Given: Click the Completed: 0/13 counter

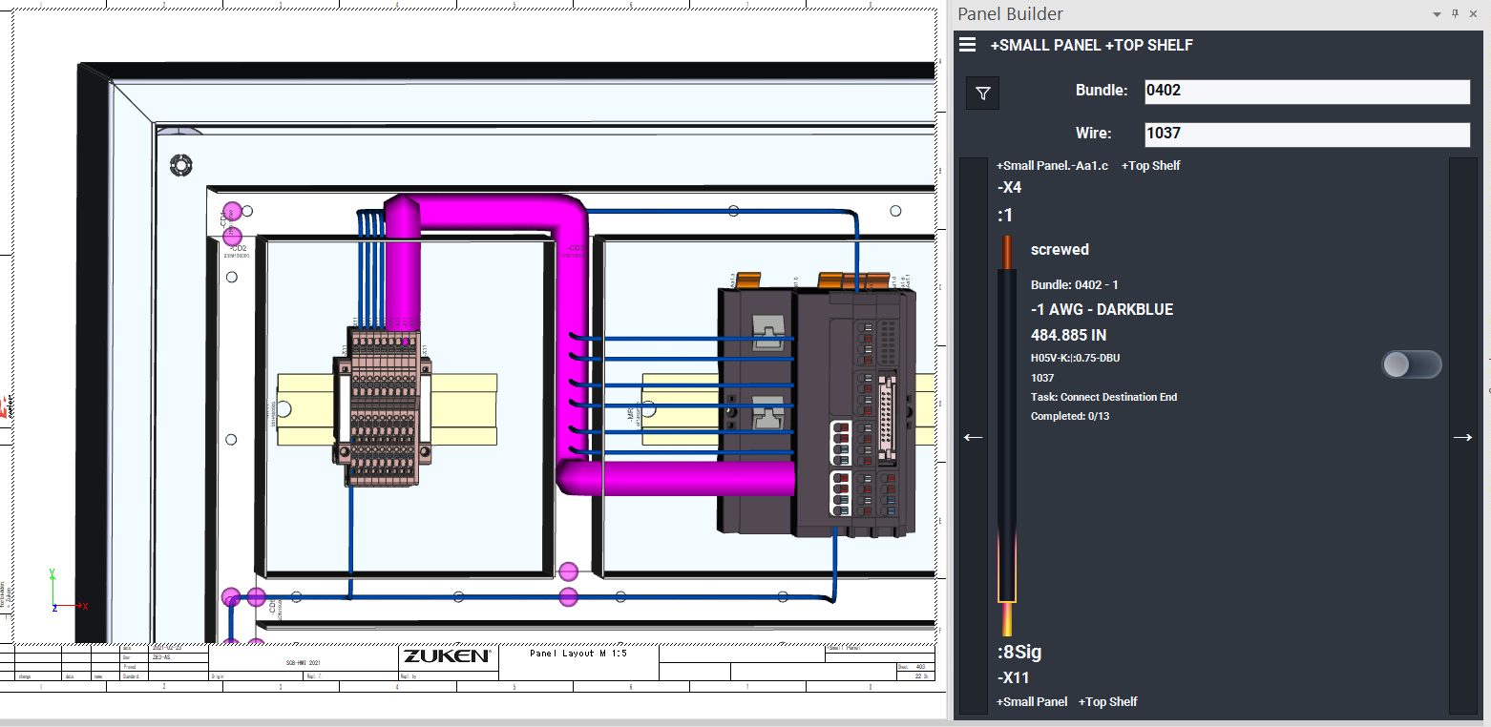Looking at the screenshot, I should click(1070, 416).
